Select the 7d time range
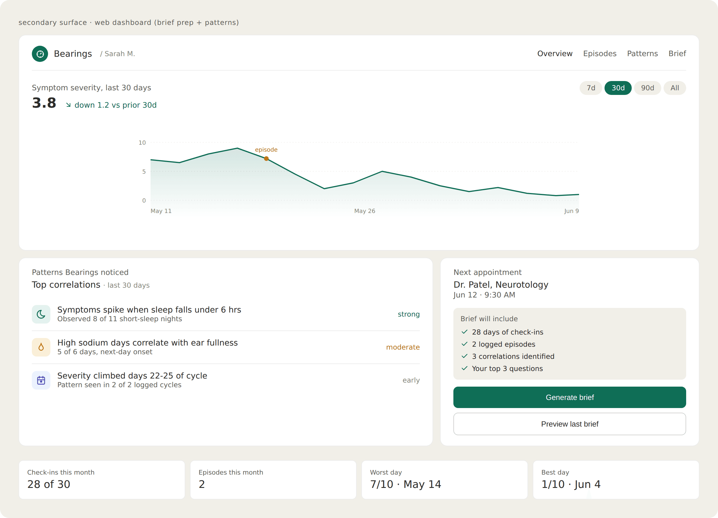The image size is (718, 518). 591,88
